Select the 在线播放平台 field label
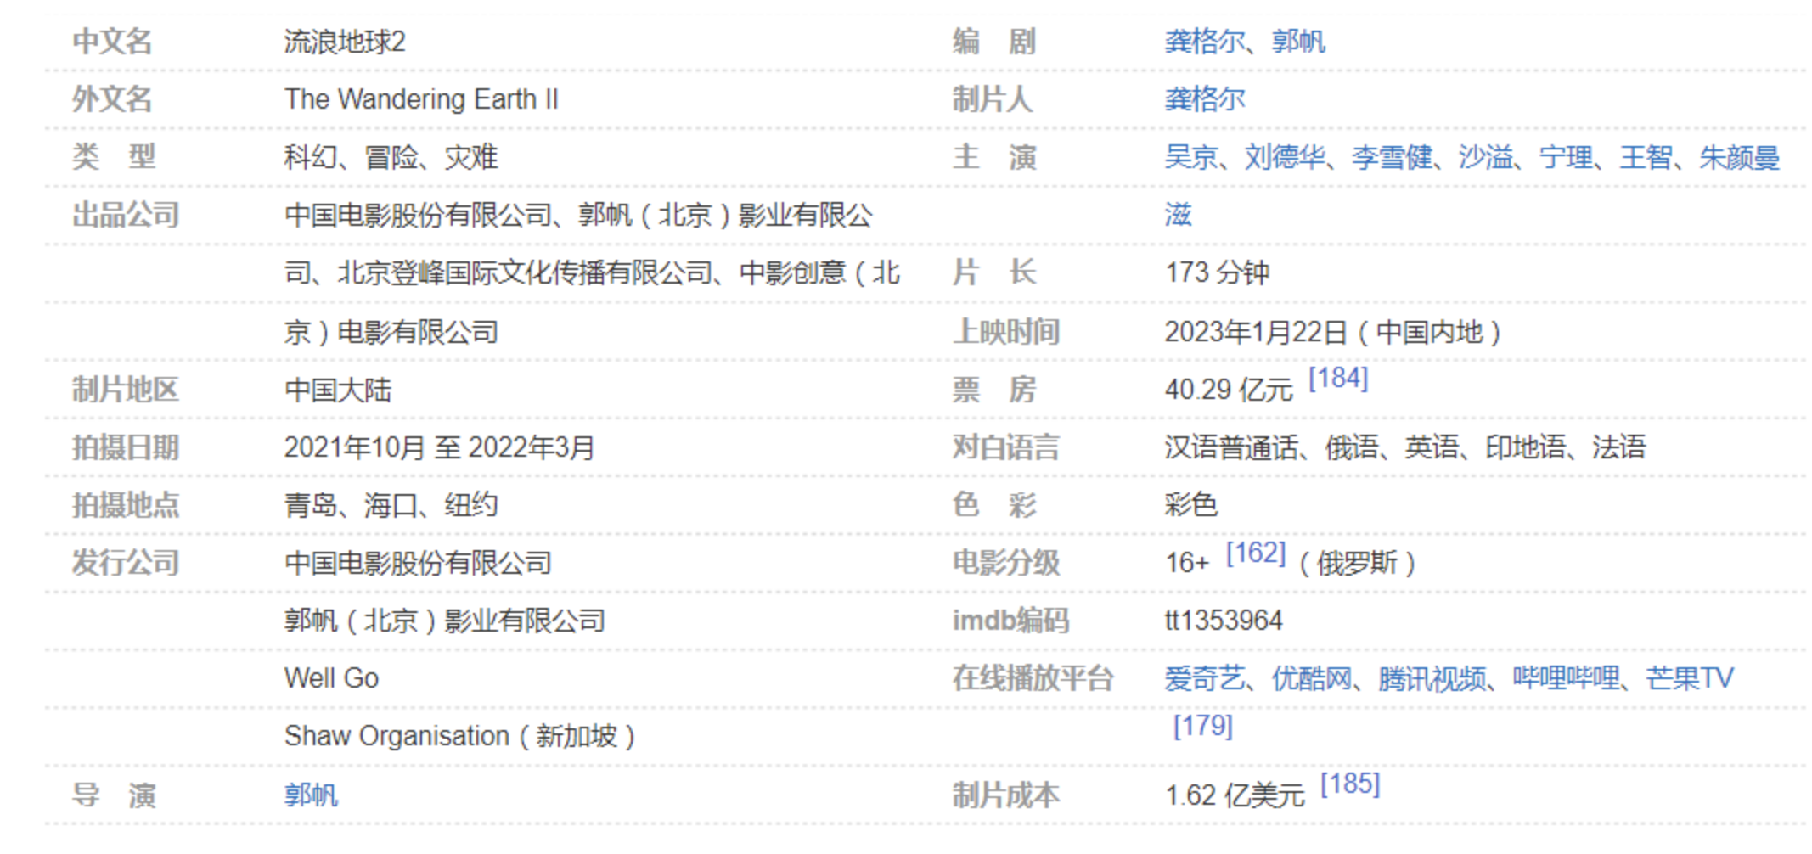 click(1033, 677)
